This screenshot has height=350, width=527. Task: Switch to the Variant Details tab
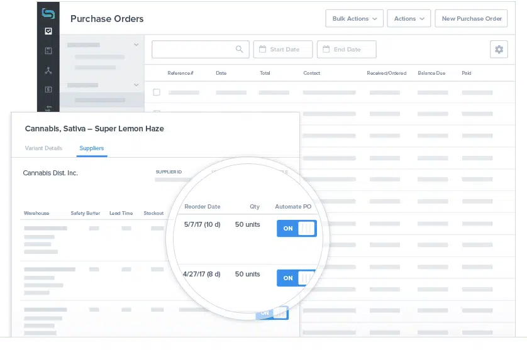point(43,148)
